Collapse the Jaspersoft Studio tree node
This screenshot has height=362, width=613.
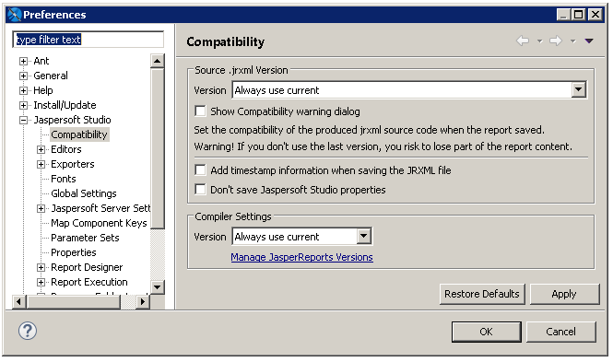tap(23, 121)
